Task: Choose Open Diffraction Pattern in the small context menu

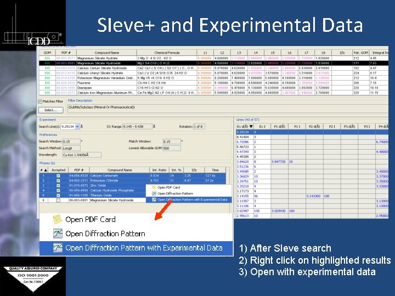Action: point(175,193)
